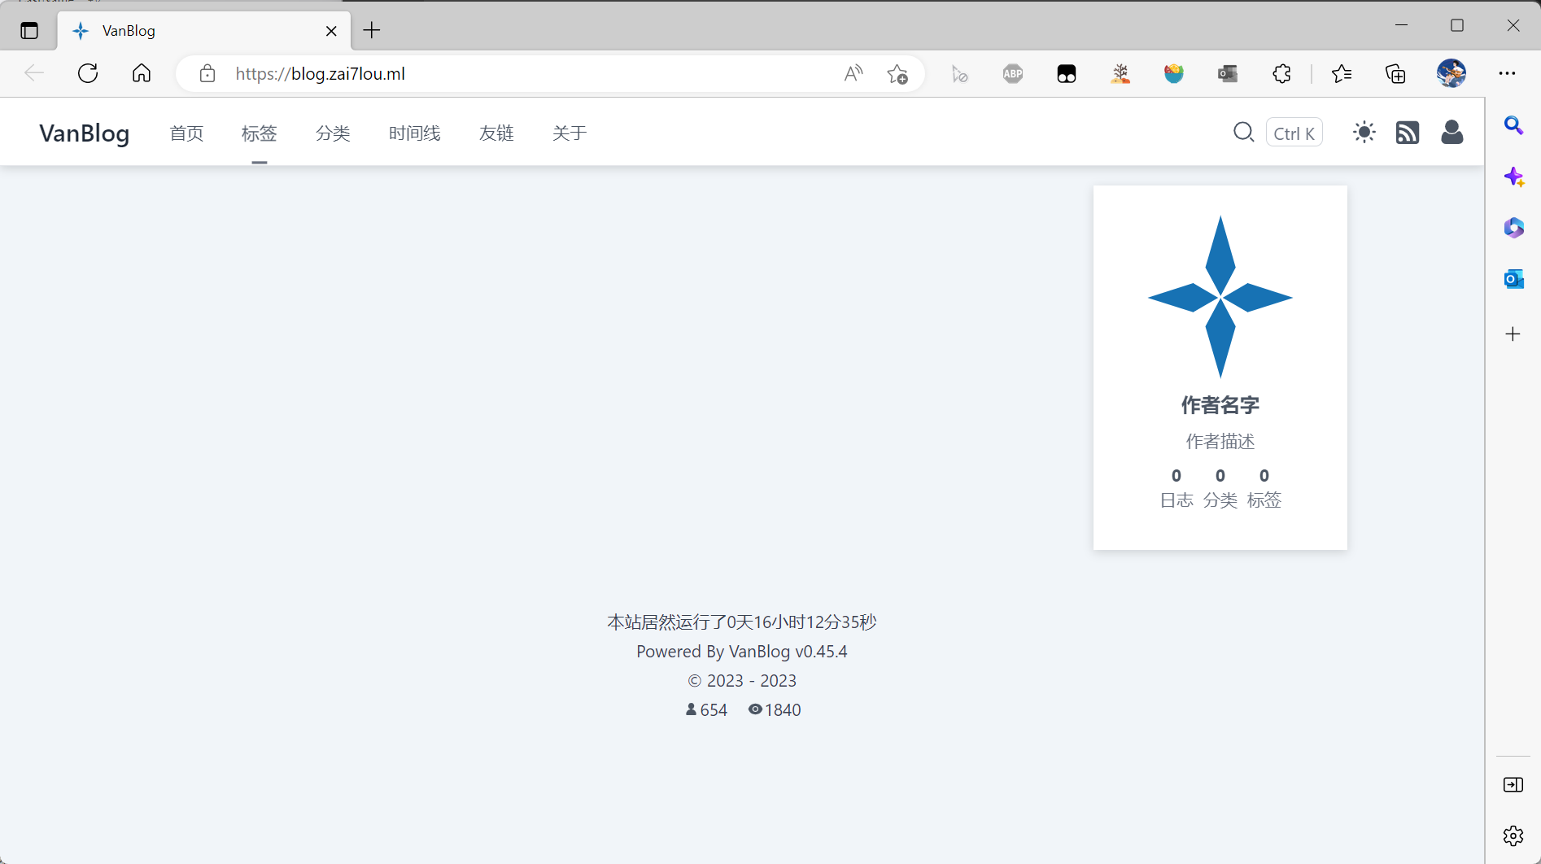Add this page to favorites

pos(897,73)
